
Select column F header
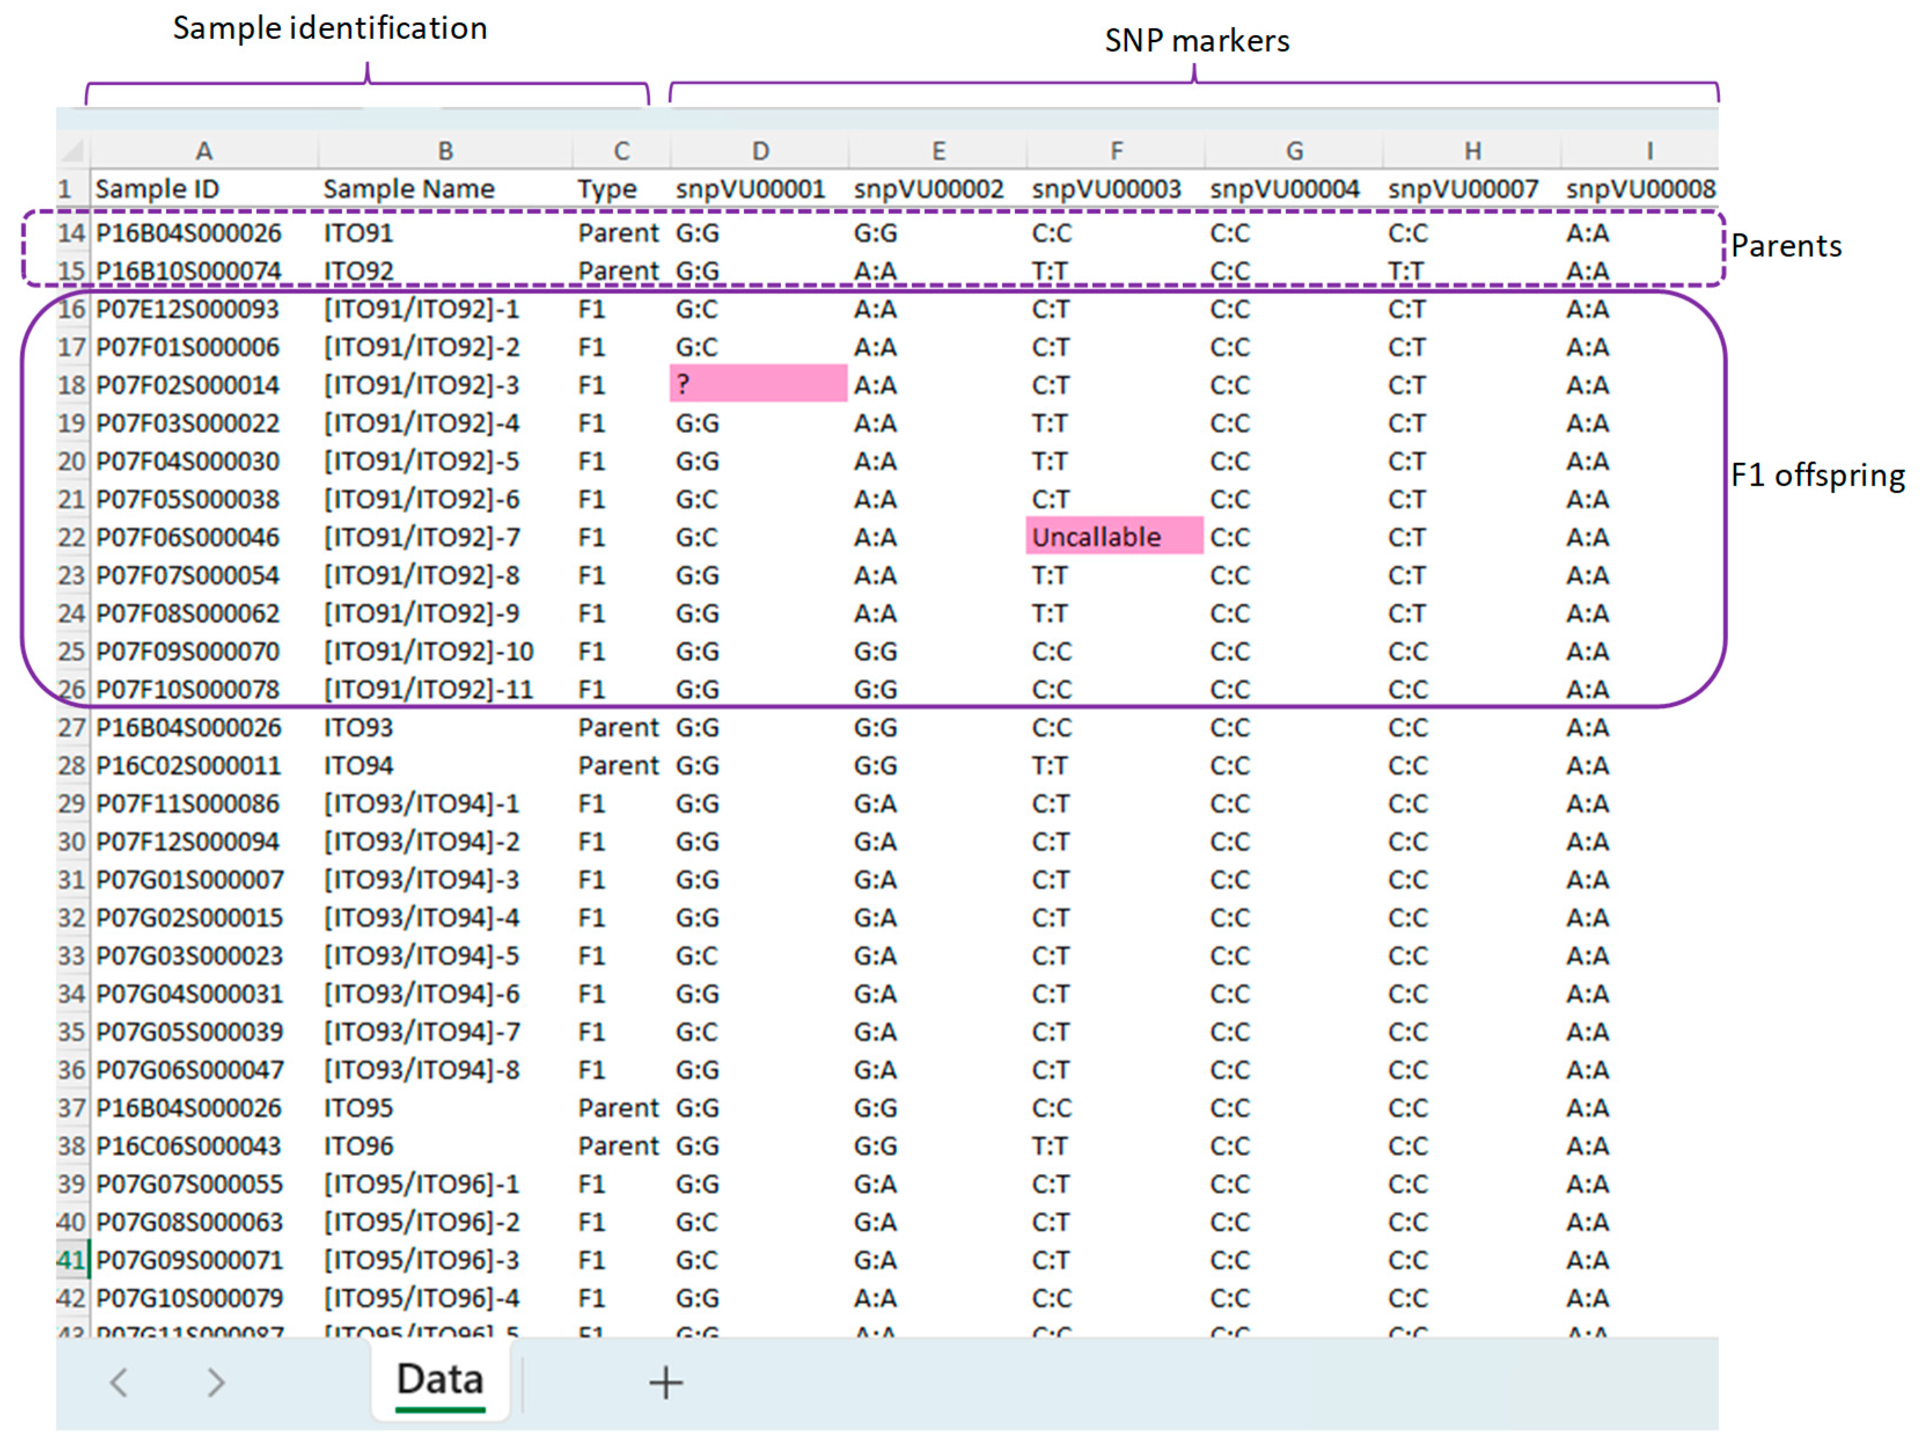point(1117,151)
